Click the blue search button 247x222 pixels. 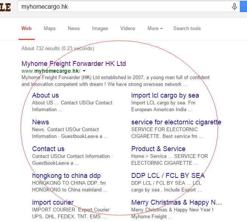(x=243, y=6)
